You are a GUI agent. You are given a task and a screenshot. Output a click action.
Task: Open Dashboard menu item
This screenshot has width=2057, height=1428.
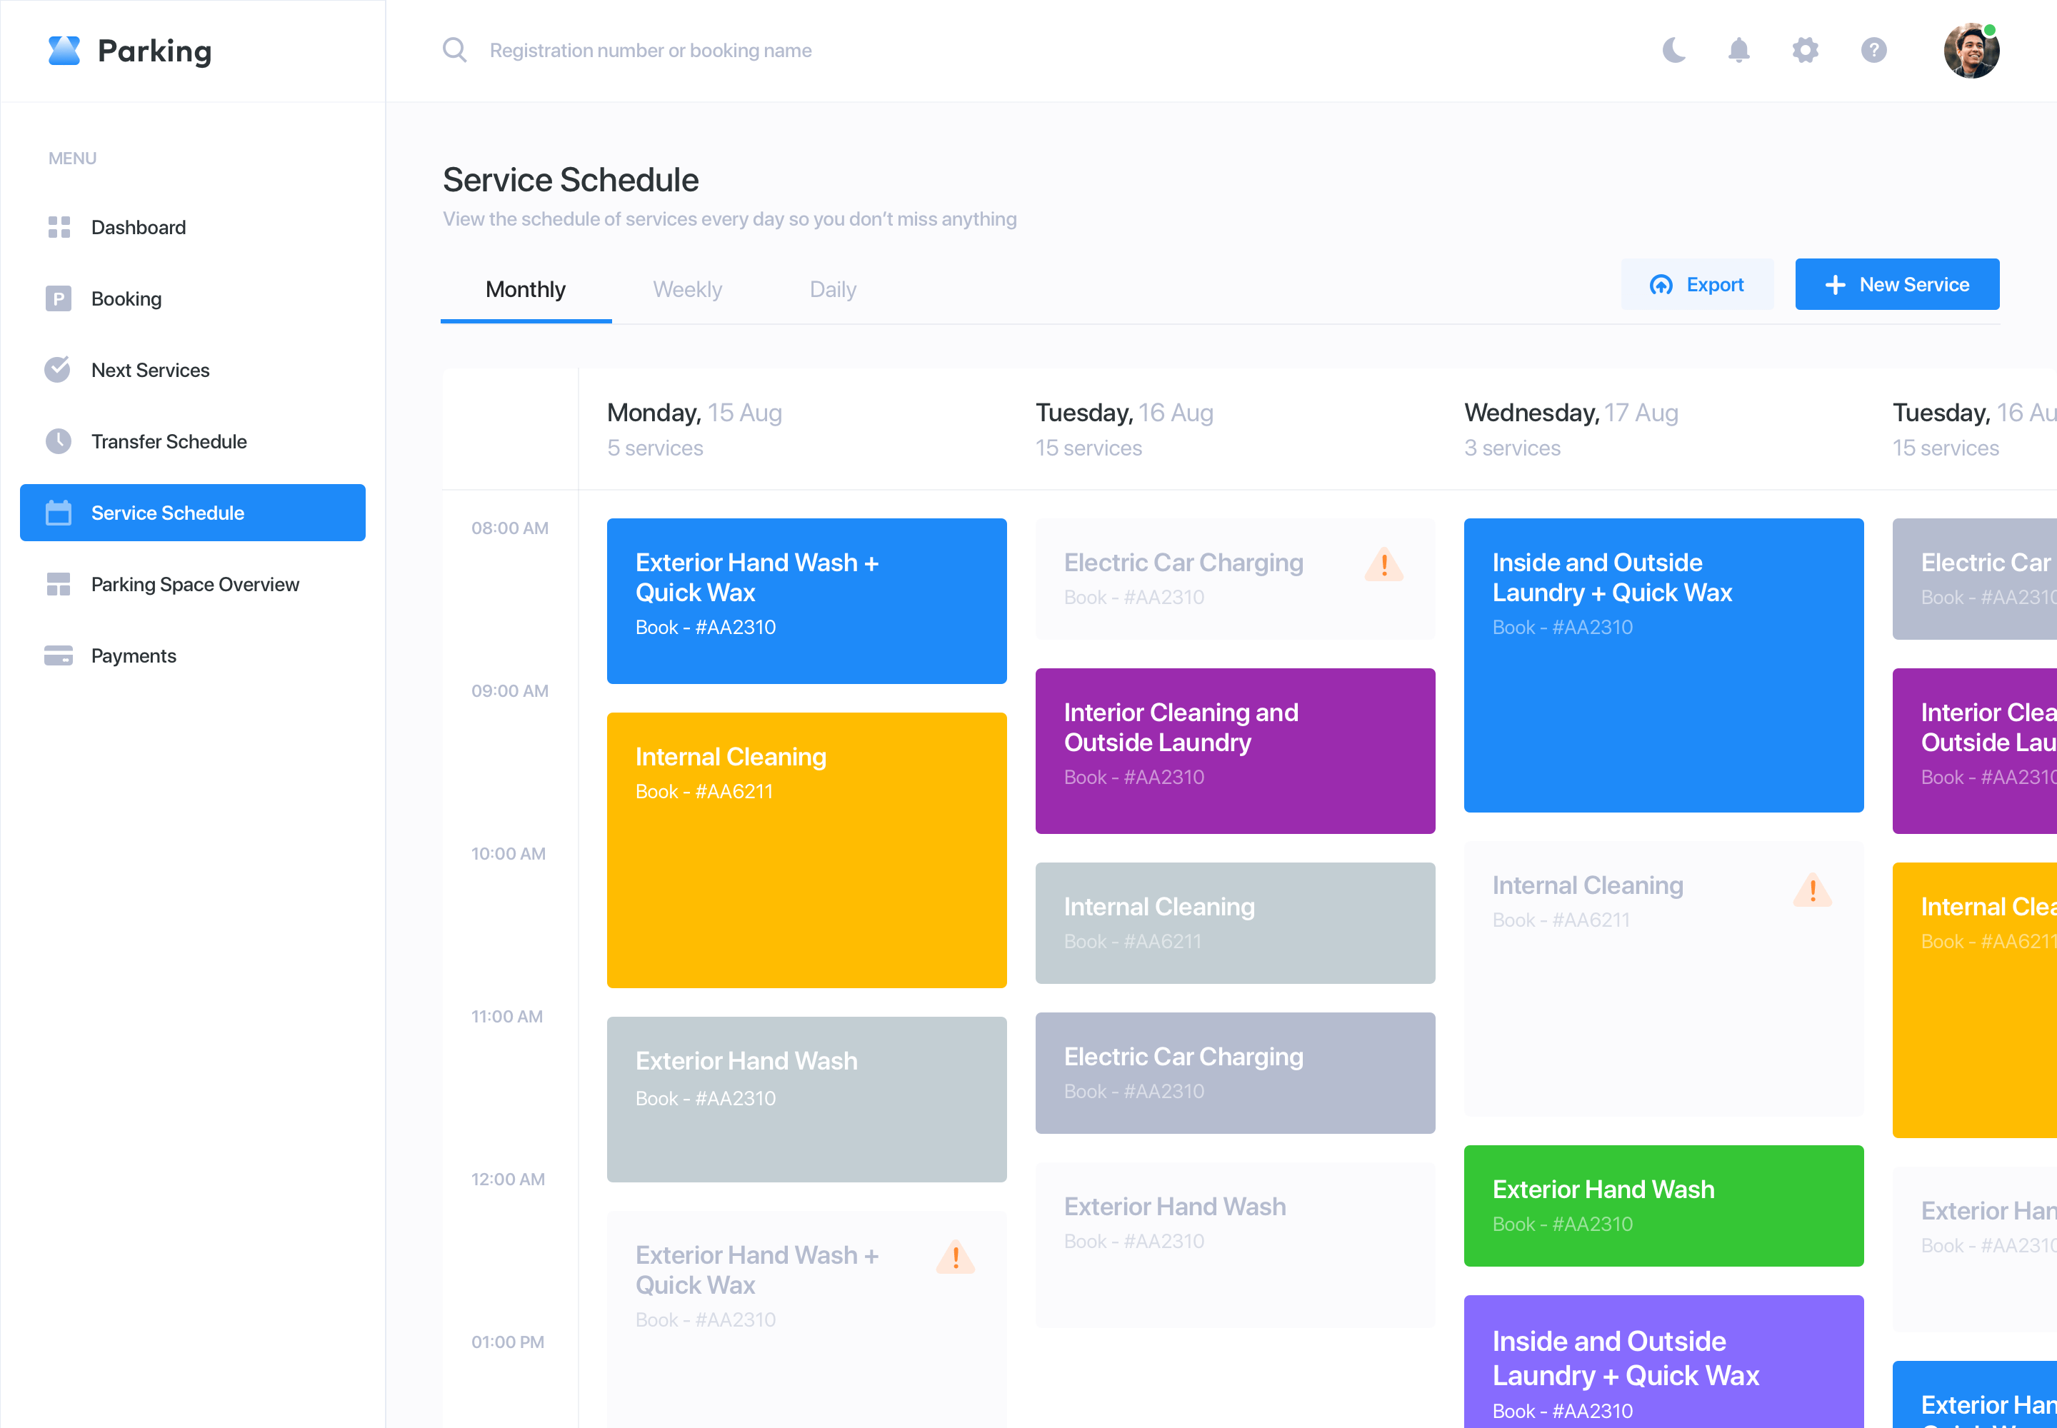192,227
